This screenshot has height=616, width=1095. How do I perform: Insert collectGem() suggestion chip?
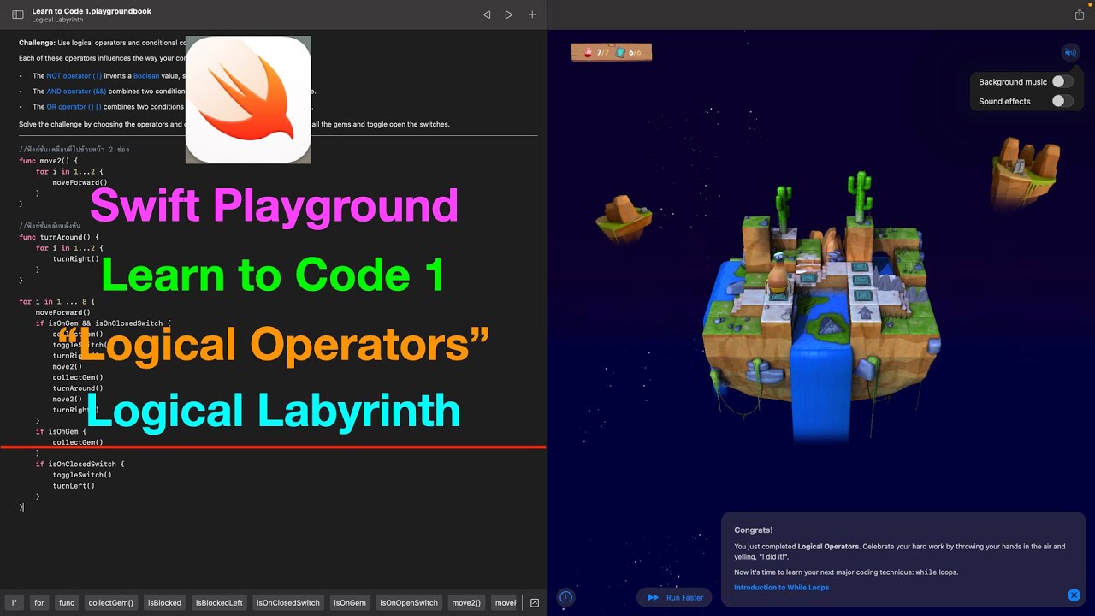(111, 602)
